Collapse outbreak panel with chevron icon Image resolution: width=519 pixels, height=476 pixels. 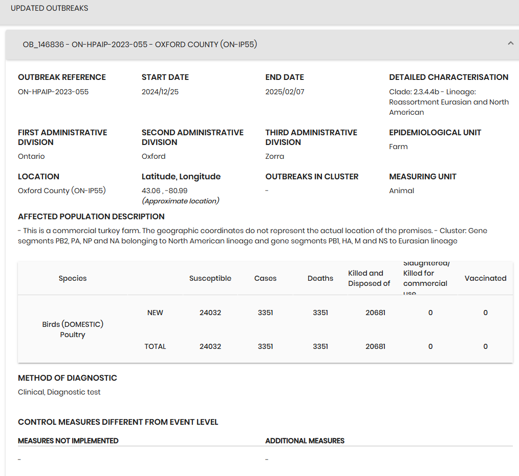click(511, 44)
